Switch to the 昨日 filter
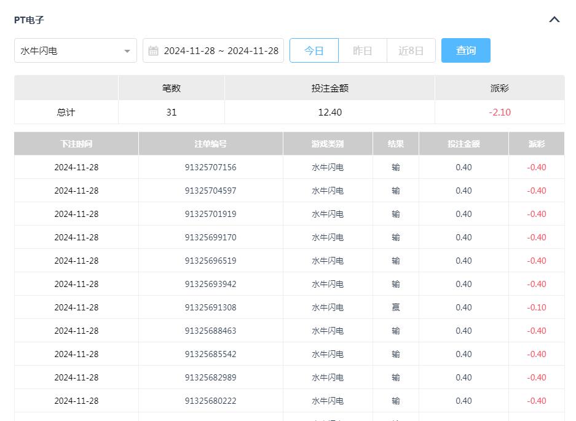The height and width of the screenshot is (421, 576). (x=363, y=50)
